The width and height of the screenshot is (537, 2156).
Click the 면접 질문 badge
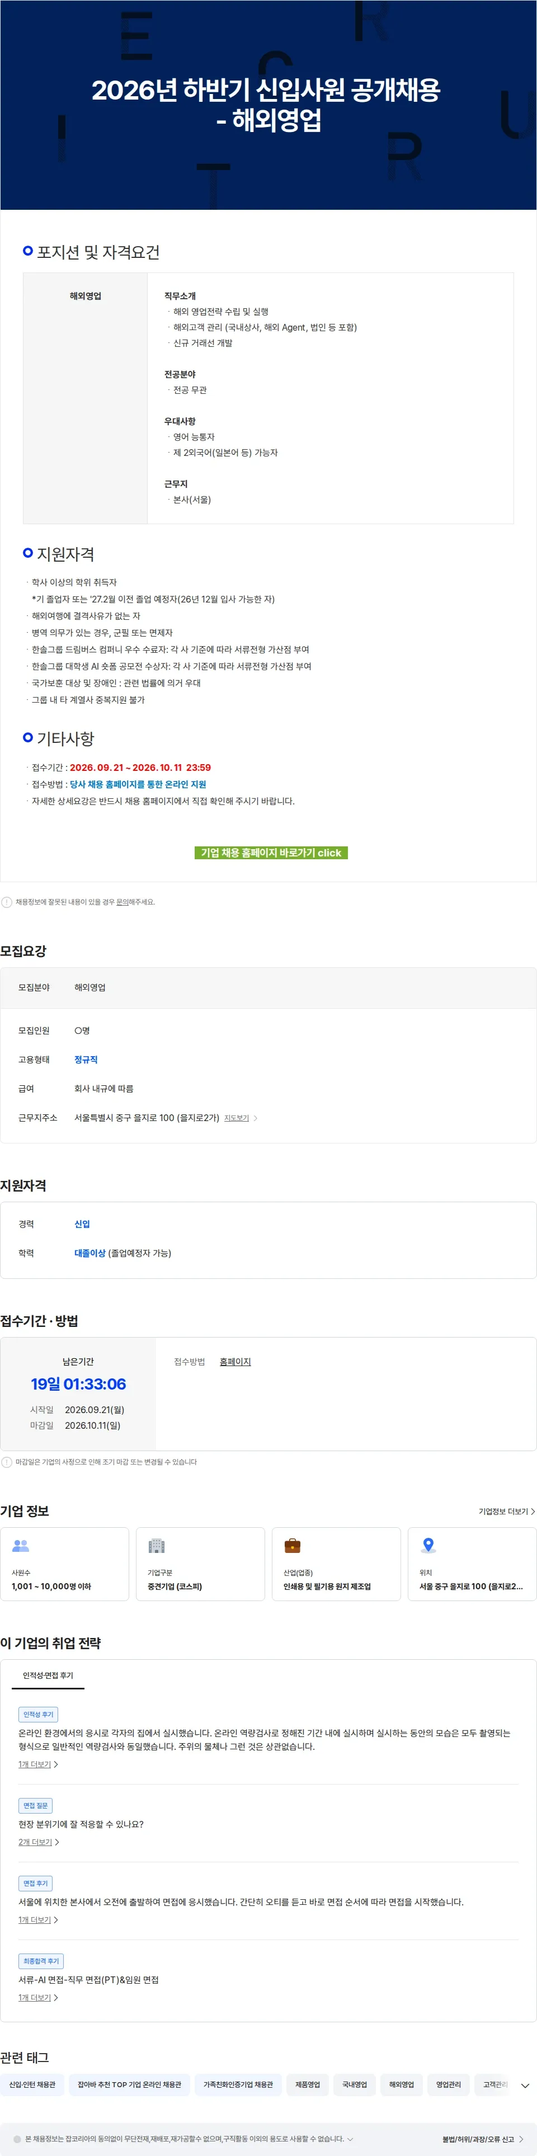(35, 1805)
